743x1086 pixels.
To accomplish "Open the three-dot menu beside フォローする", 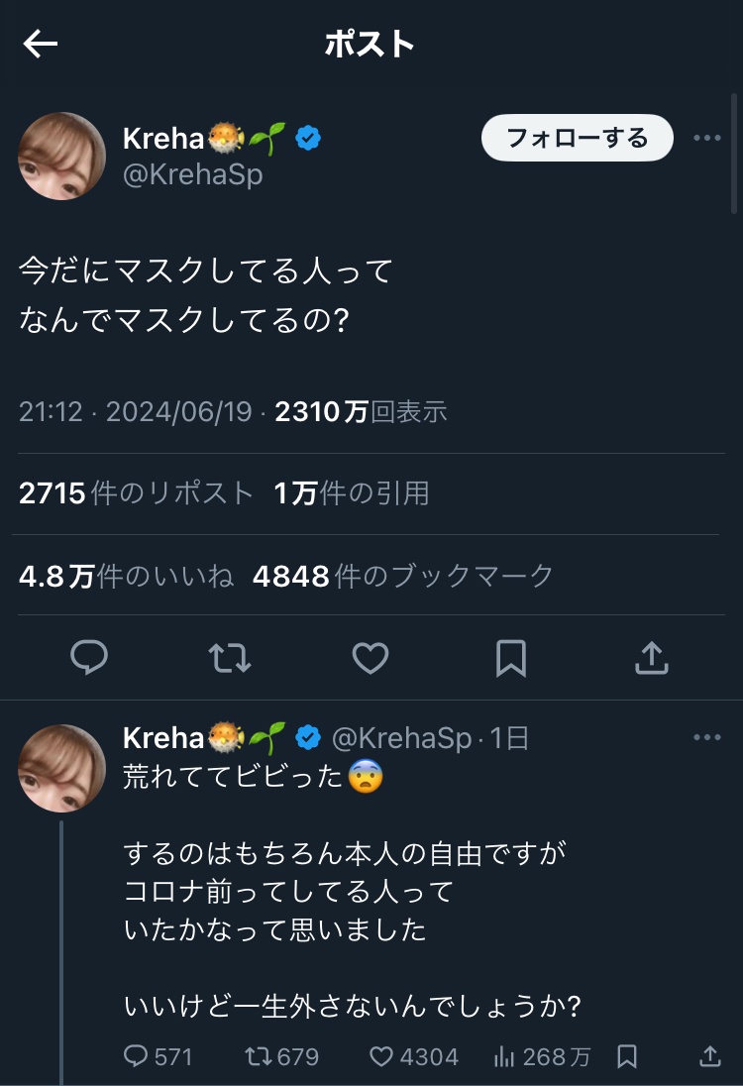I will point(707,138).
